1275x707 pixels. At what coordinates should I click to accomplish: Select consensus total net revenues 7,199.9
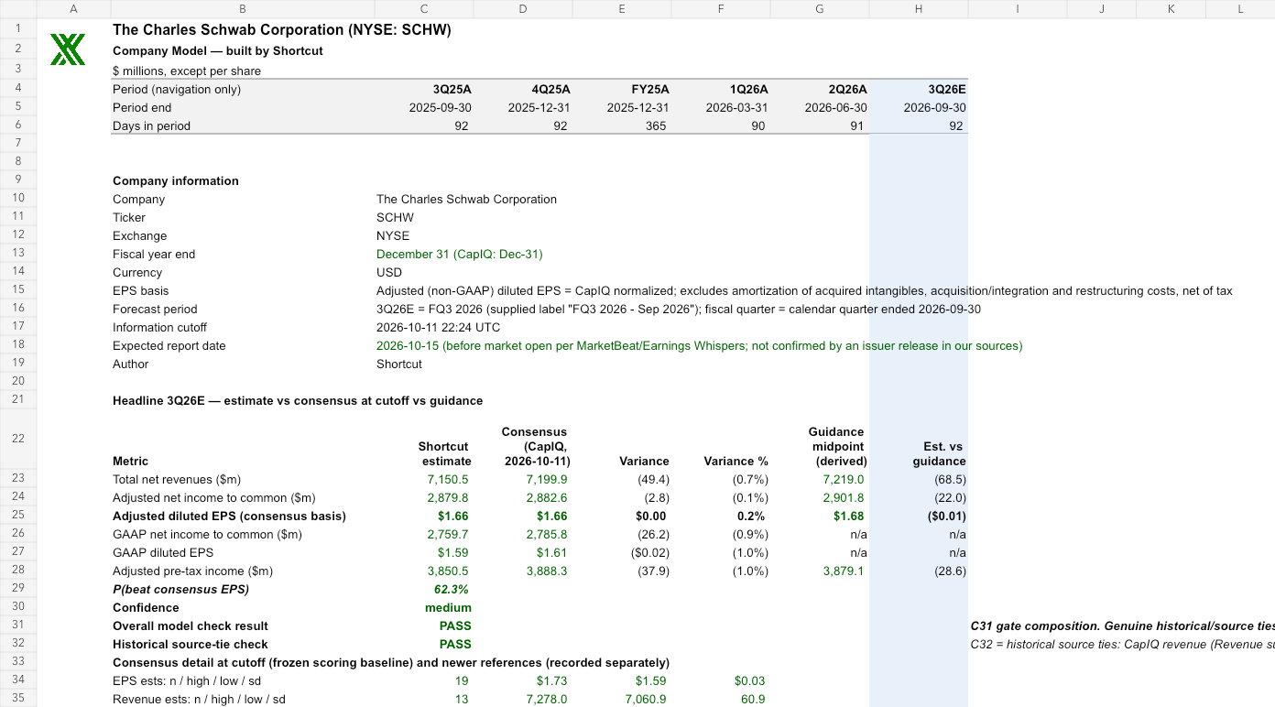click(x=547, y=479)
